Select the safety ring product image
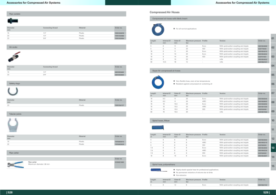The width and height of the screenshot is (276, 195). [x=13, y=91]
